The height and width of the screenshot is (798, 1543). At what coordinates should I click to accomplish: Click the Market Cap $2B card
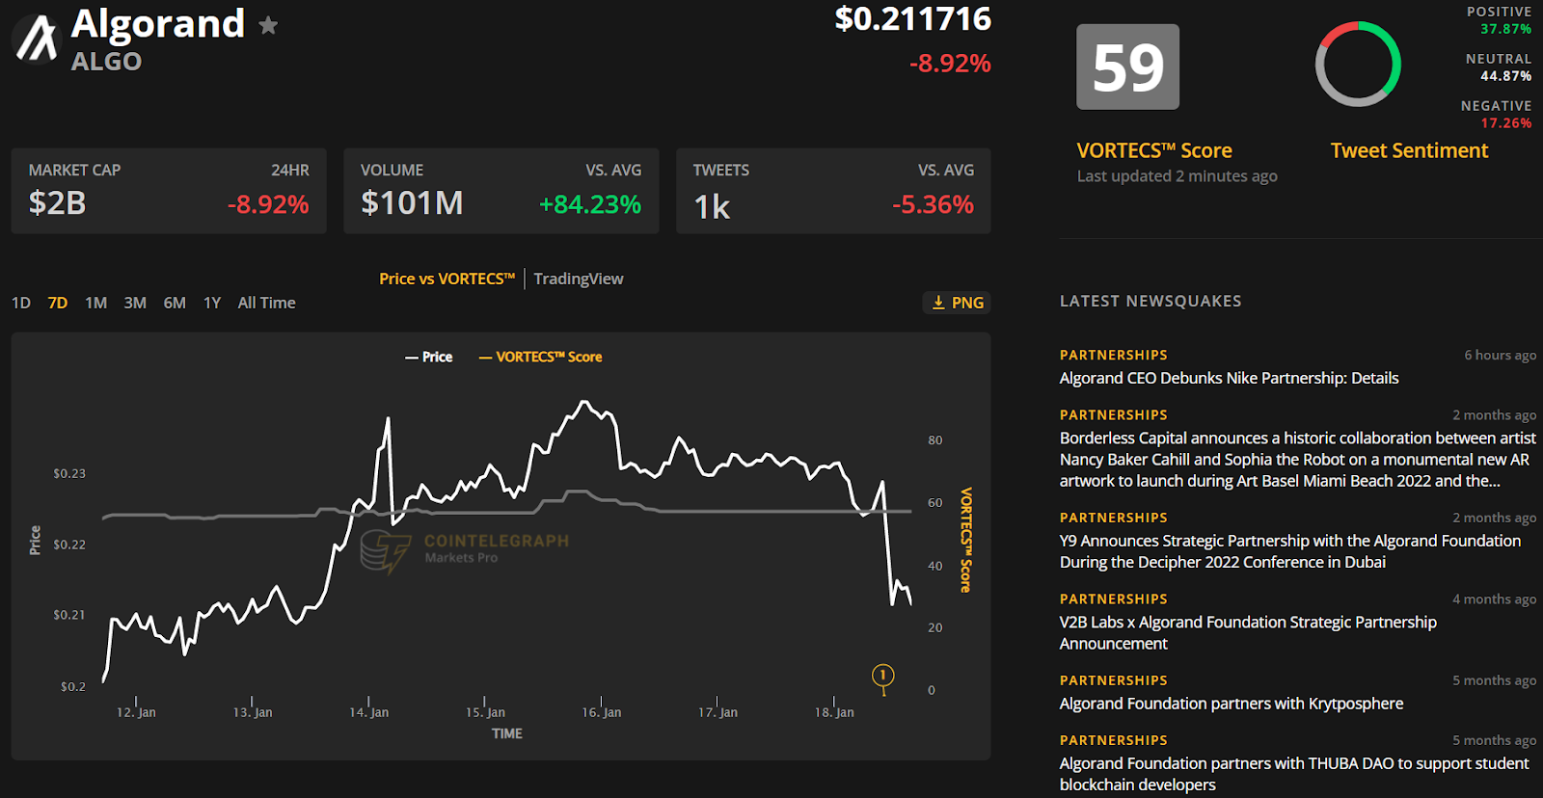pos(169,191)
